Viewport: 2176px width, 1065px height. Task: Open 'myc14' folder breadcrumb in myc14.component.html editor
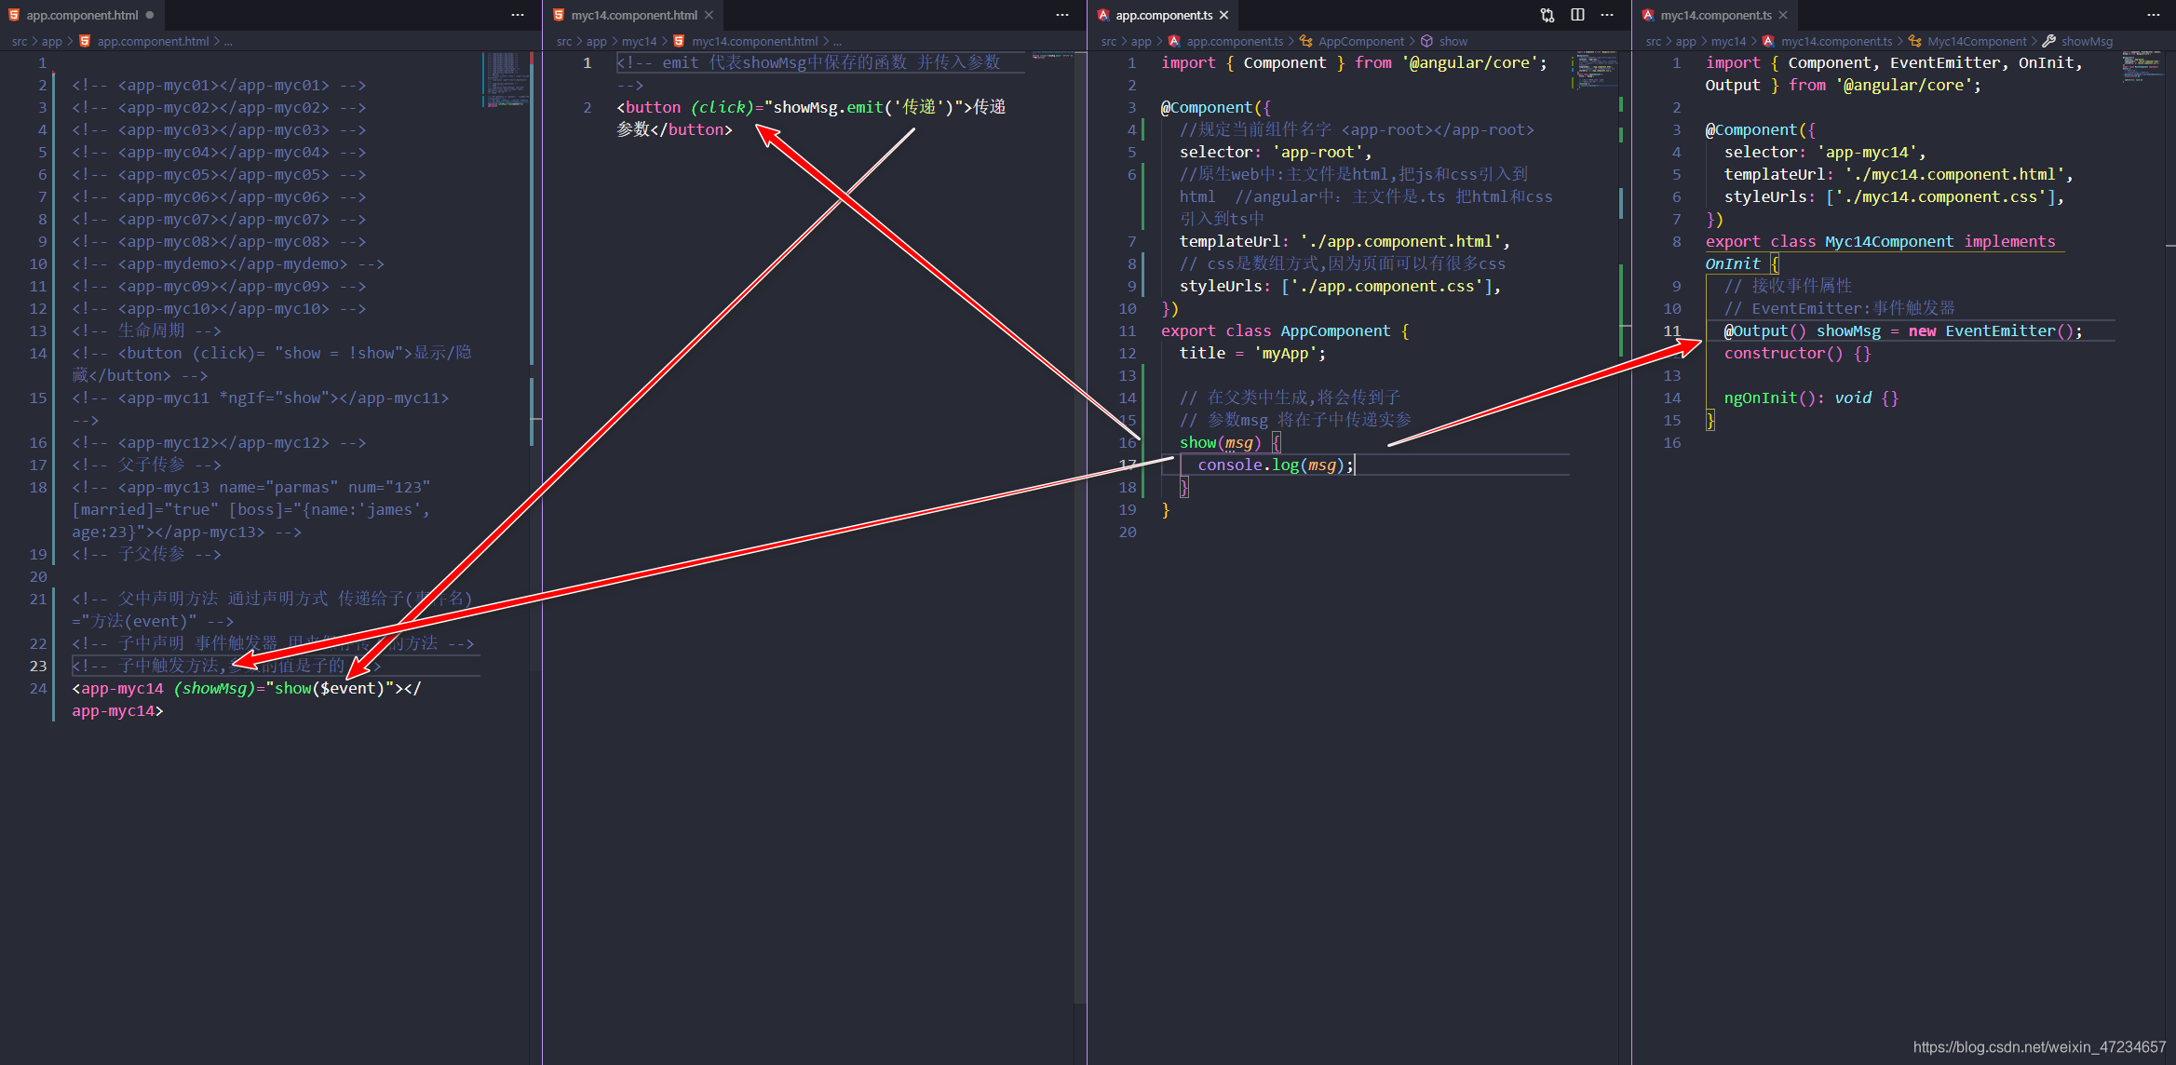[x=639, y=41]
